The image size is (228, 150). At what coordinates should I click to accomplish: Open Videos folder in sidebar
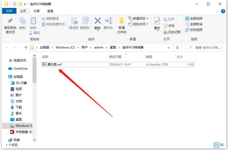16,89
